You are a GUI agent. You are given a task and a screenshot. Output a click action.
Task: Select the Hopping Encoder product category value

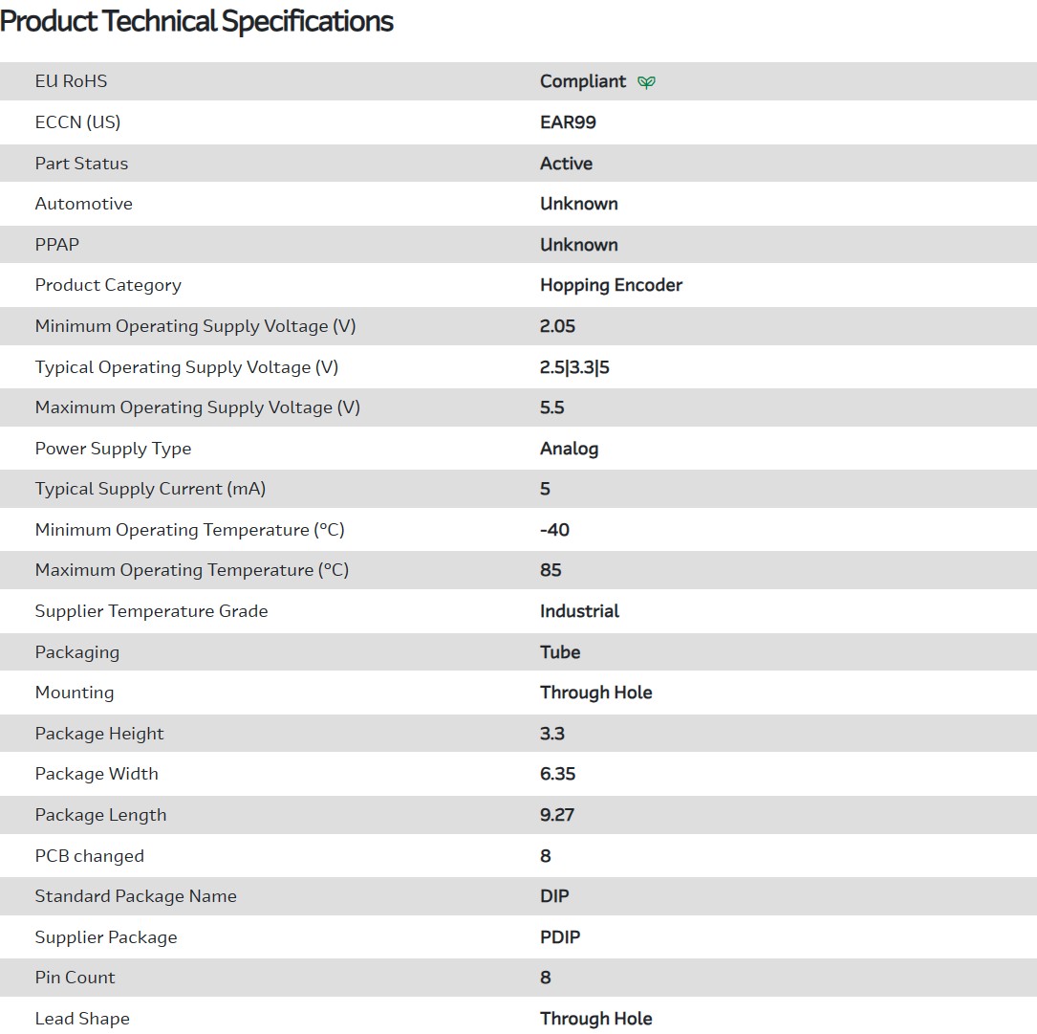pos(611,285)
